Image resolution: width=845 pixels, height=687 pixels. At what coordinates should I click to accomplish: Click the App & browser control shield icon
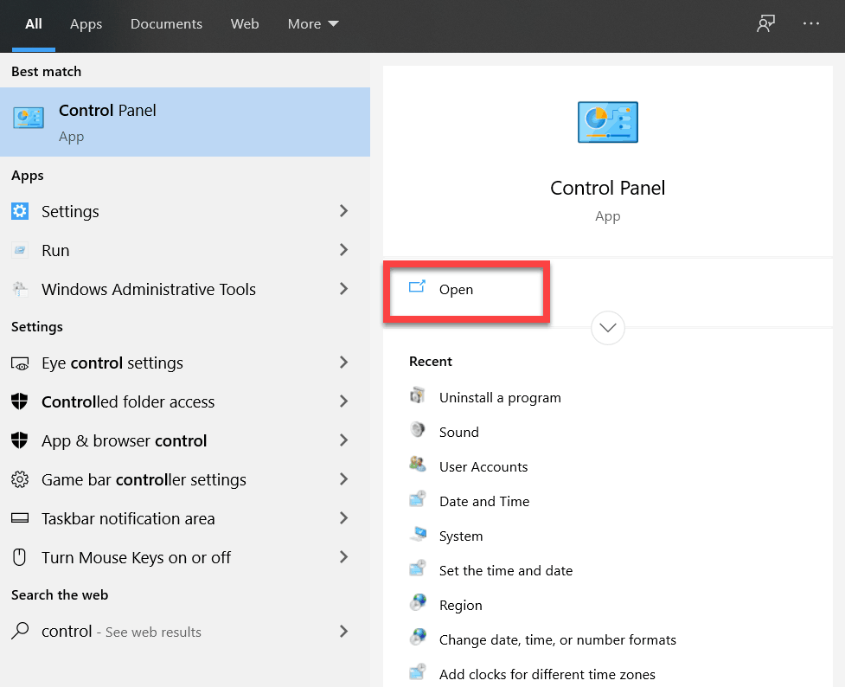tap(20, 440)
